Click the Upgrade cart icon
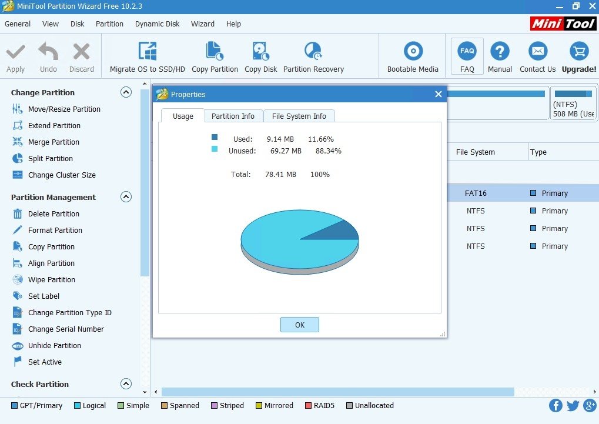 579,51
